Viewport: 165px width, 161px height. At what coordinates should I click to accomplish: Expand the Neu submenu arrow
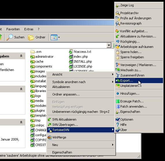click(113, 145)
